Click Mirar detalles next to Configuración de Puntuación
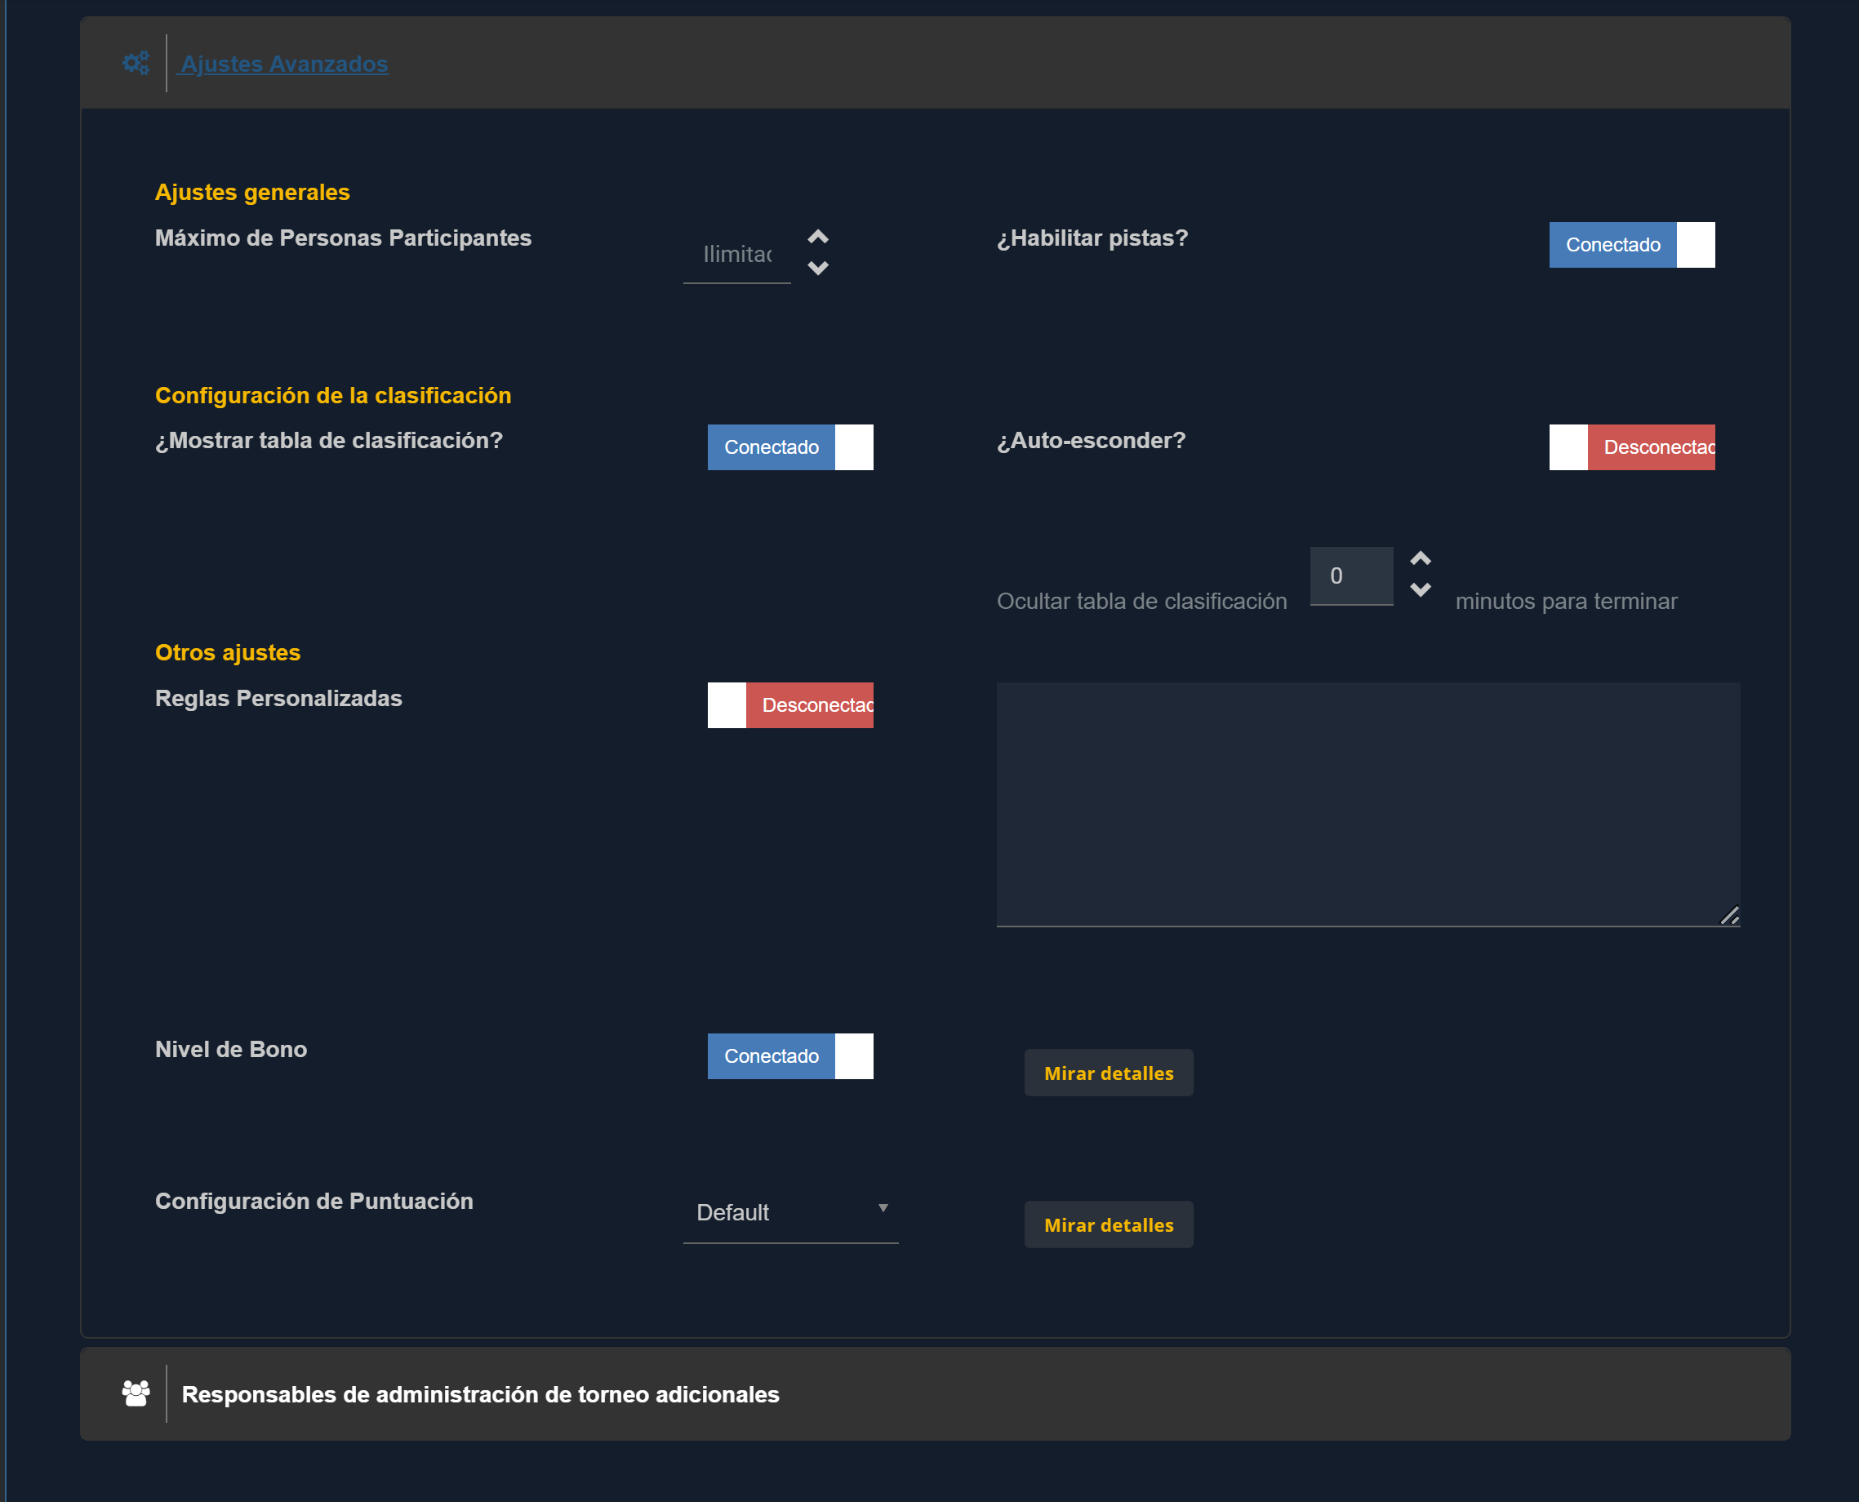 click(1109, 1225)
